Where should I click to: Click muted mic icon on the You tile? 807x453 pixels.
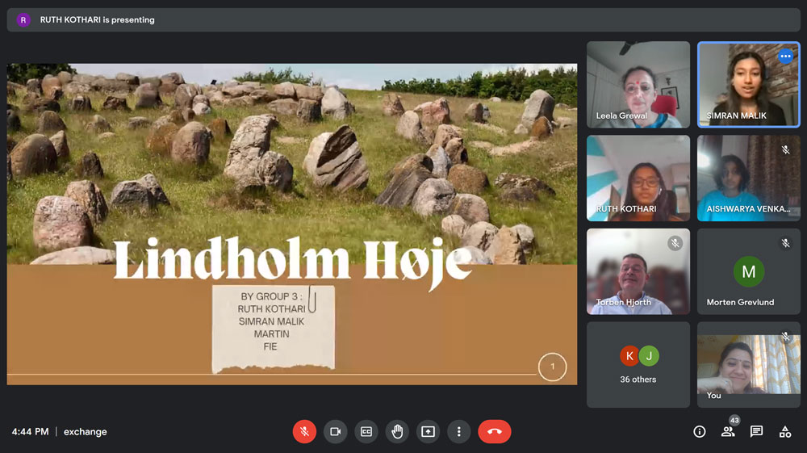tap(785, 336)
